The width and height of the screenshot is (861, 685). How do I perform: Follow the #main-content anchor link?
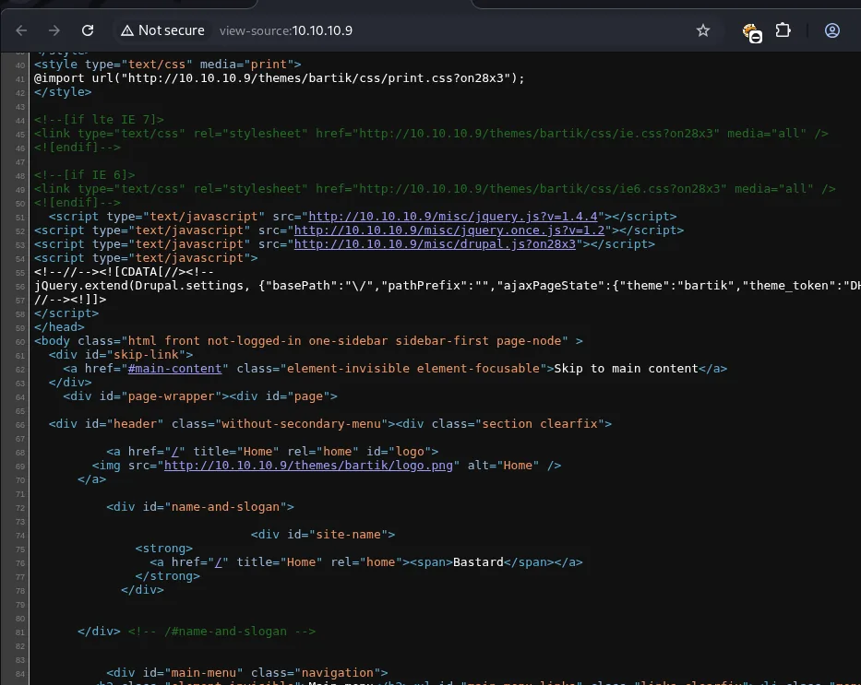174,369
